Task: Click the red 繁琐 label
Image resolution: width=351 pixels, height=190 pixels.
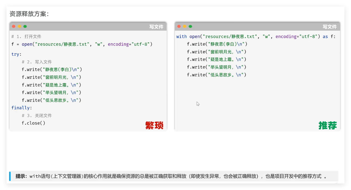Action: [x=154, y=125]
